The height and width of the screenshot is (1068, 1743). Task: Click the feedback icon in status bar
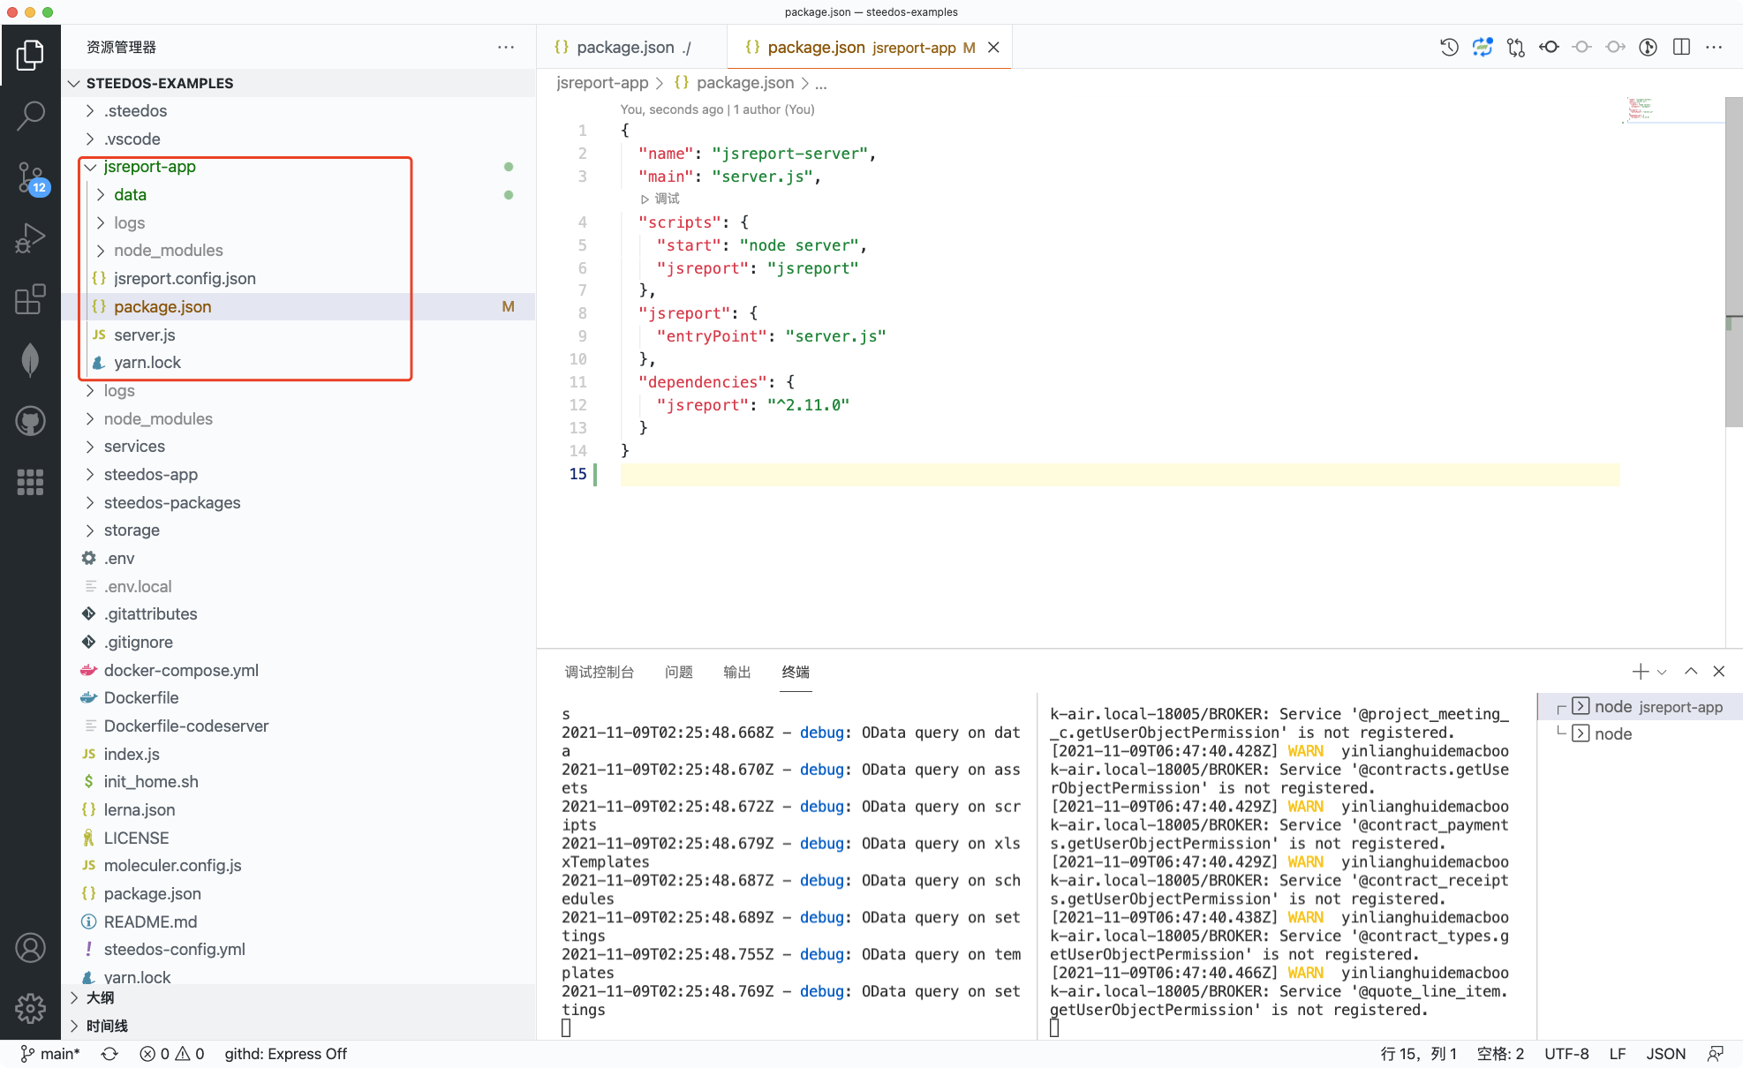pos(1716,1054)
